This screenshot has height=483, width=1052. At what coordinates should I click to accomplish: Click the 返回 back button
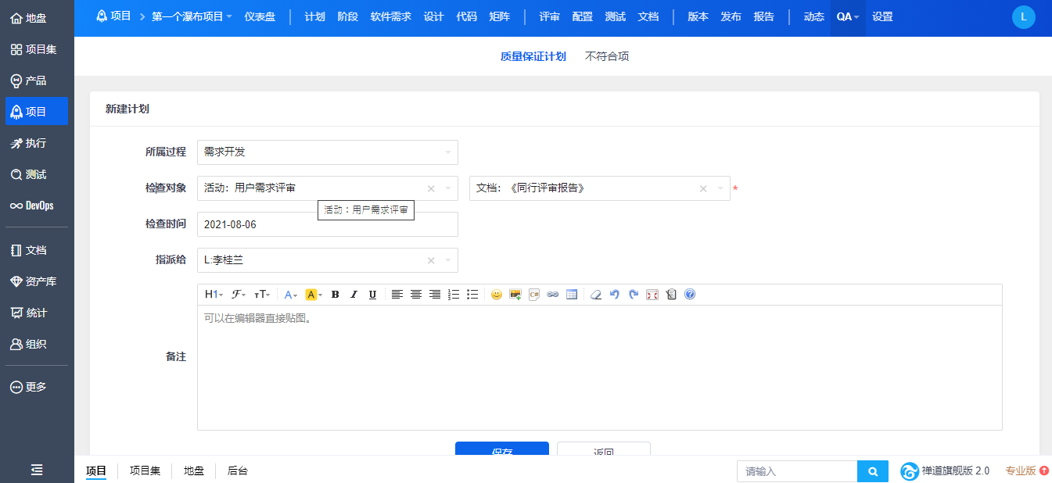(603, 450)
